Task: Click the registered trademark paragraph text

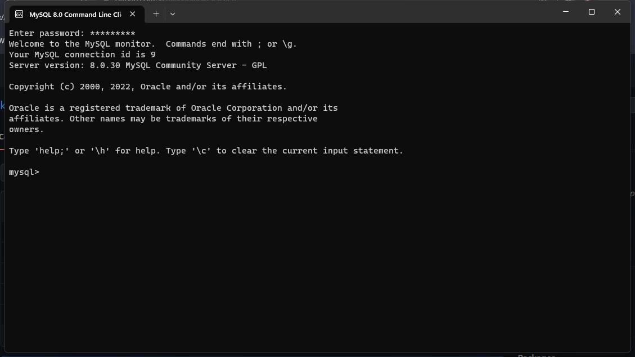Action: point(173,107)
